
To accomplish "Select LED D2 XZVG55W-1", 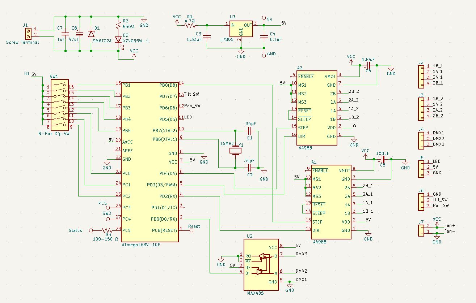I will click(118, 40).
